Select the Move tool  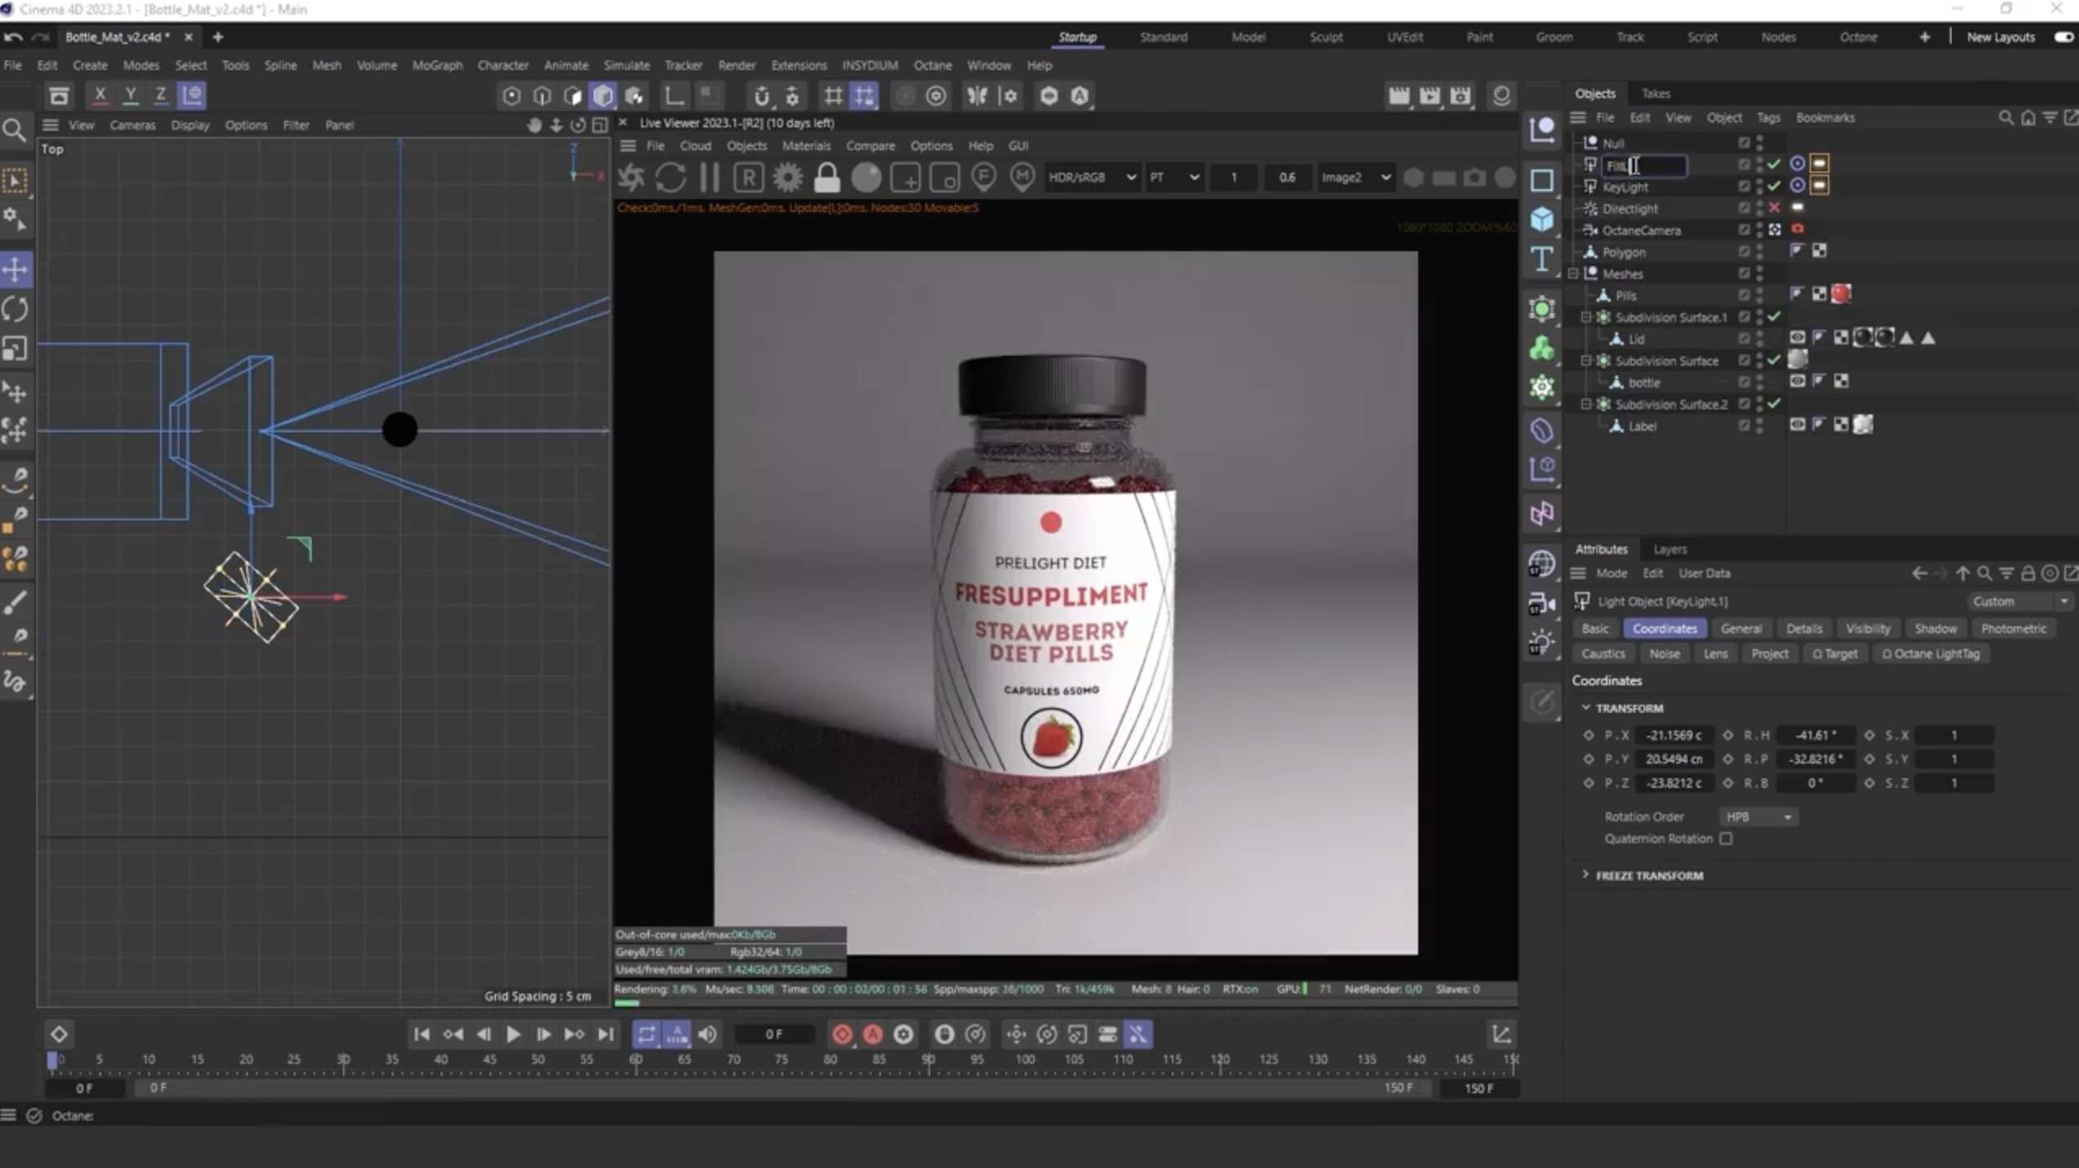[16, 269]
